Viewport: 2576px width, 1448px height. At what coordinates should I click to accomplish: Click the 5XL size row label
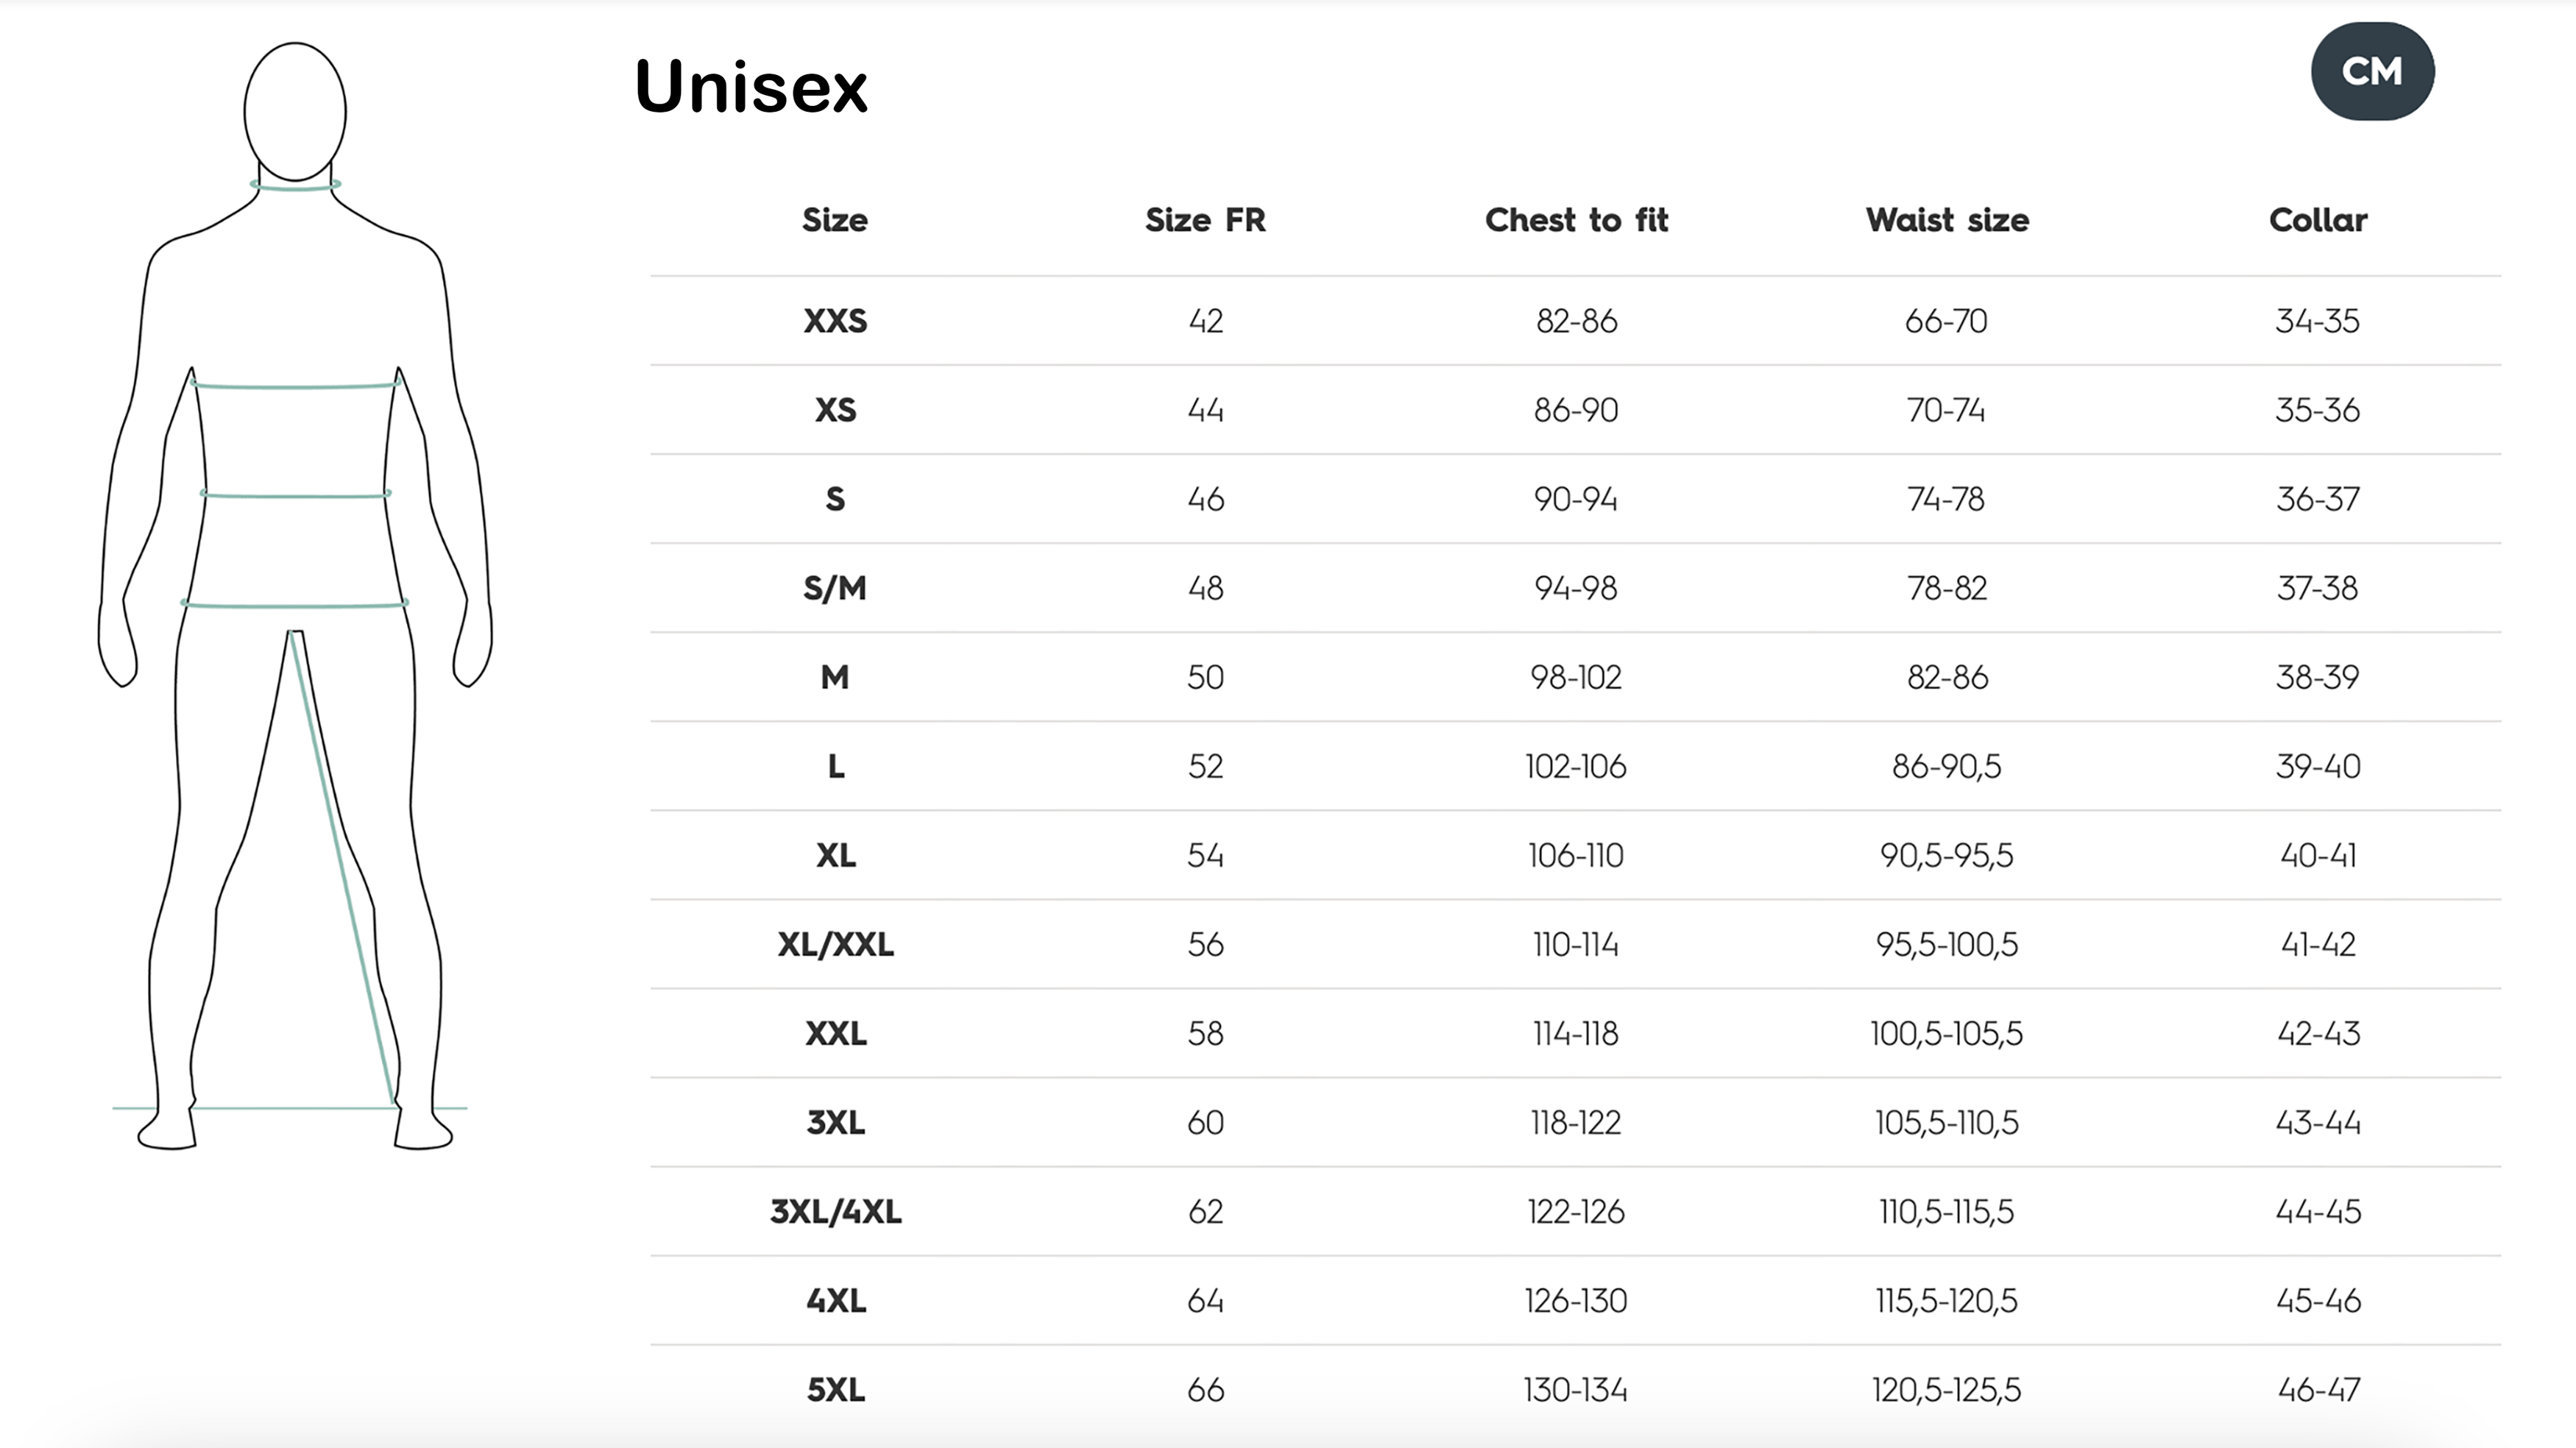[835, 1389]
